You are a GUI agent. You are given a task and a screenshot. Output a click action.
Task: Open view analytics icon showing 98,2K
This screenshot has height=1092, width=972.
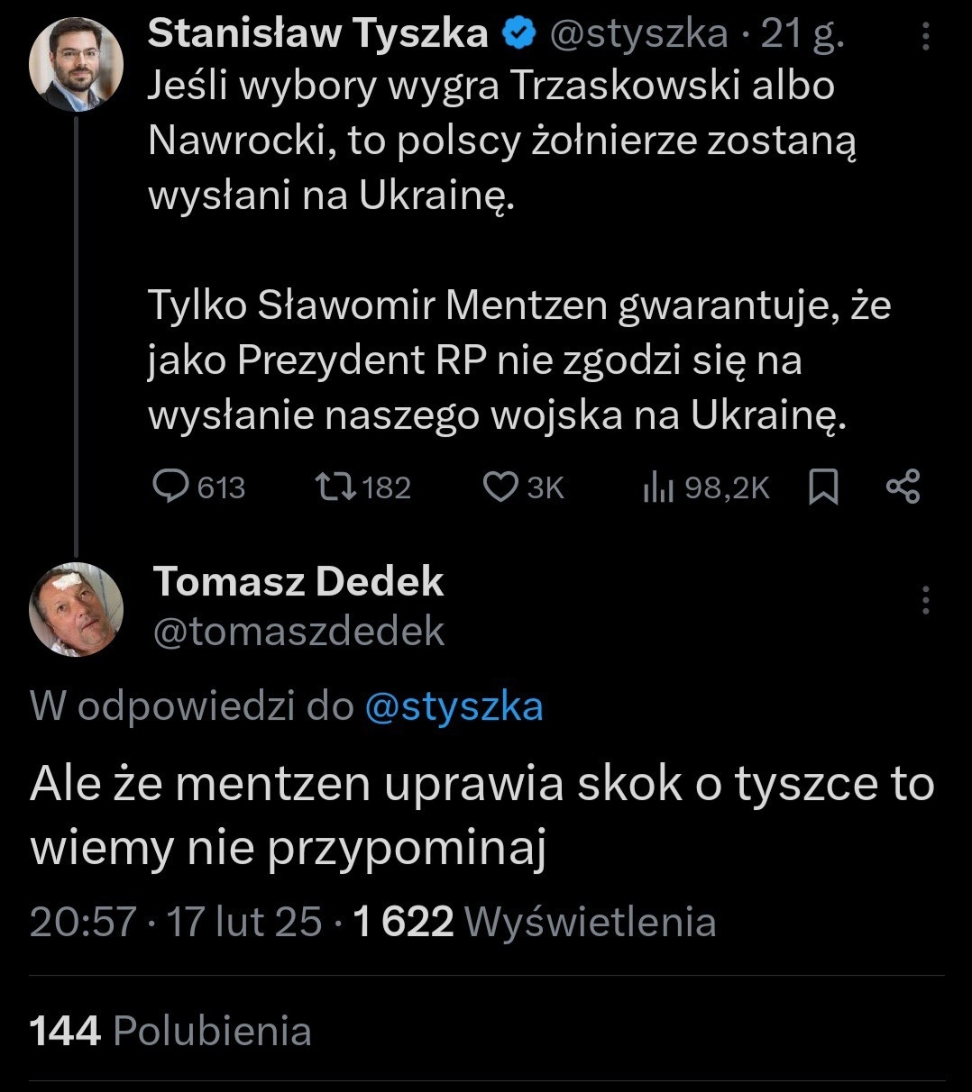pyautogui.click(x=659, y=487)
